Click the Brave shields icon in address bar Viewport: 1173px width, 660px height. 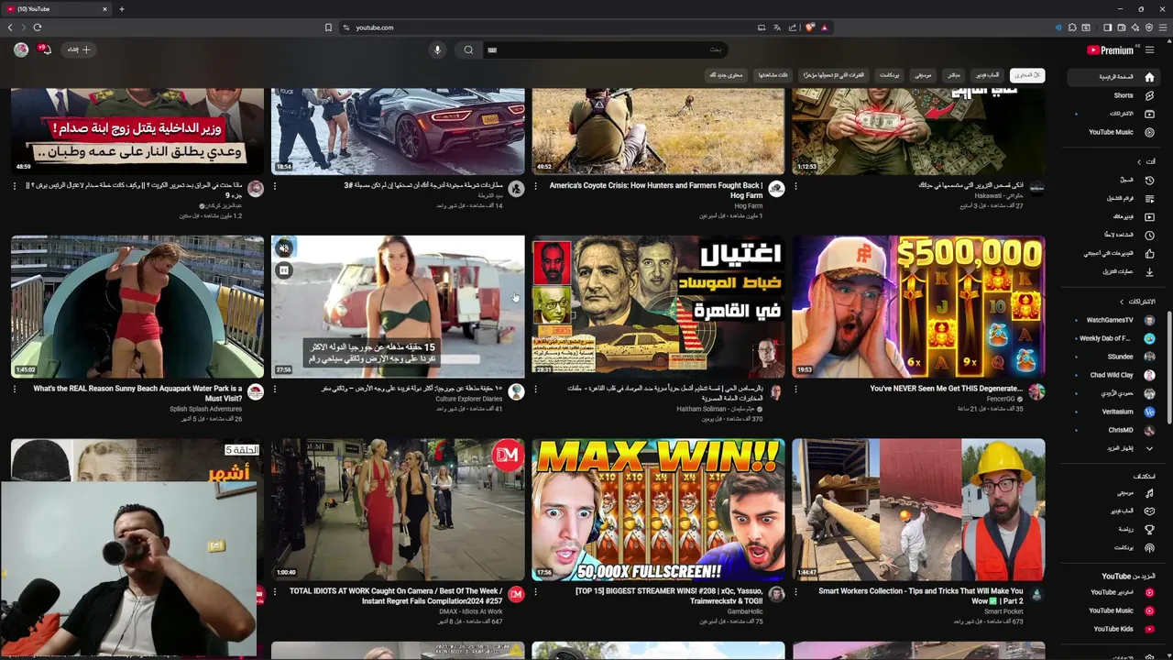coord(810,27)
